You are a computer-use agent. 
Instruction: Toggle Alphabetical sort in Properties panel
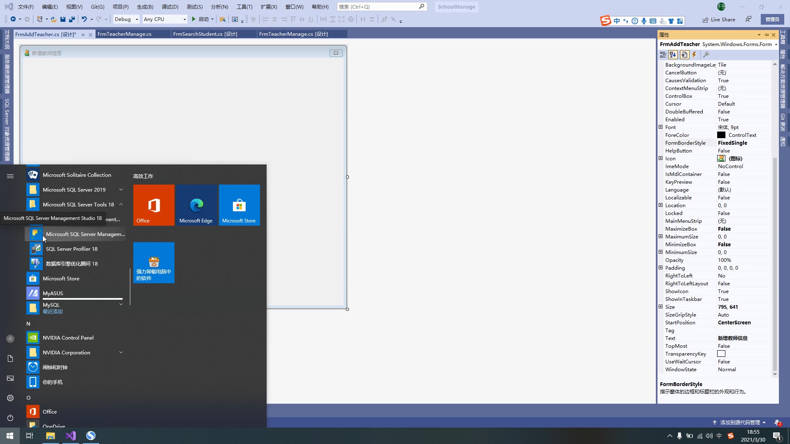click(x=673, y=55)
